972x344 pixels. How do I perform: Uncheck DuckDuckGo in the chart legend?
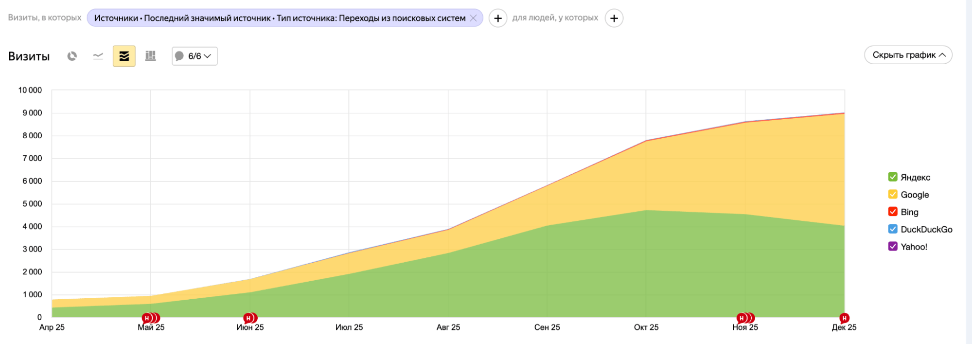point(893,229)
